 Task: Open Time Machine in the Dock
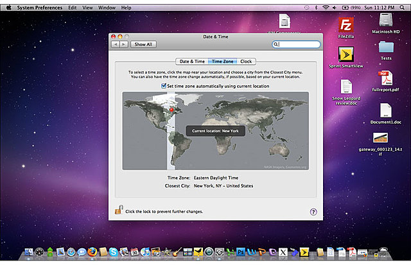click(x=209, y=252)
